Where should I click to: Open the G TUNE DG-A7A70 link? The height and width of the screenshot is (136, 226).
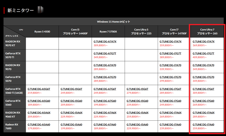pos(105,65)
